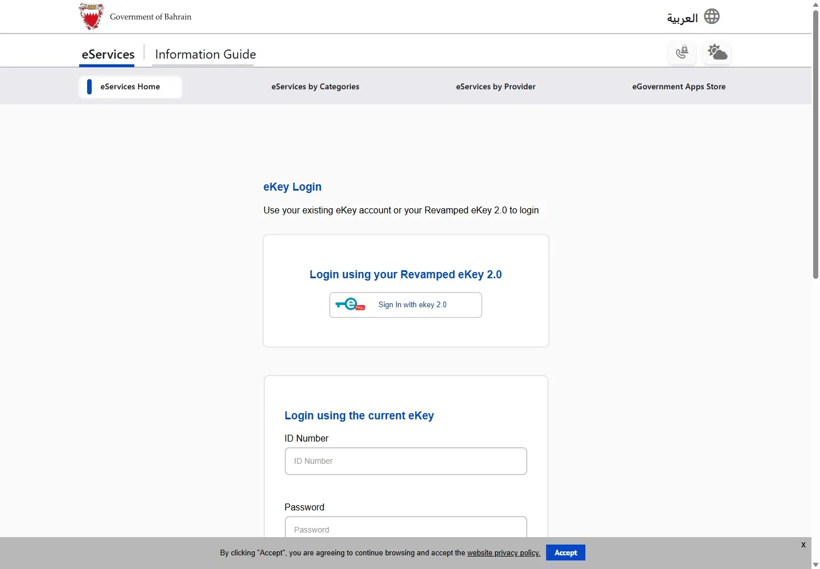The image size is (820, 569).
Task: Open eServices by Provider
Action: [x=495, y=86]
